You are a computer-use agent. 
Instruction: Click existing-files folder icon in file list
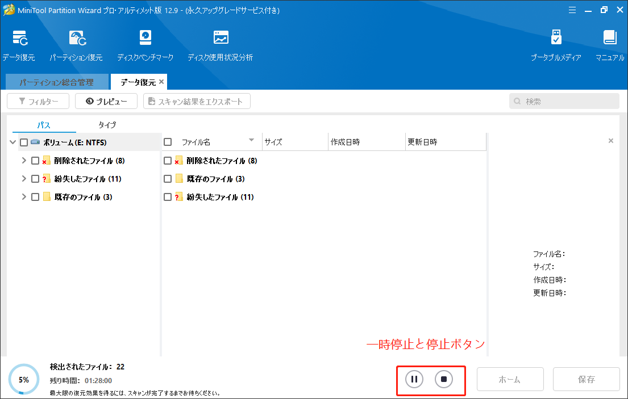[179, 179]
